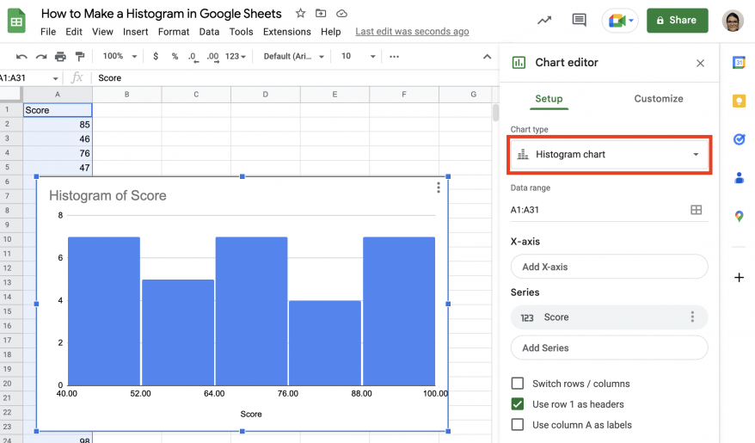Image resolution: width=755 pixels, height=443 pixels.
Task: Open the Help menu
Action: point(330,32)
